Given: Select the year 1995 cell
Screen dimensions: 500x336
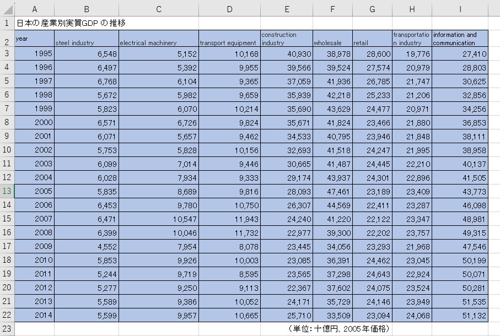Looking at the screenshot, I should pos(34,53).
